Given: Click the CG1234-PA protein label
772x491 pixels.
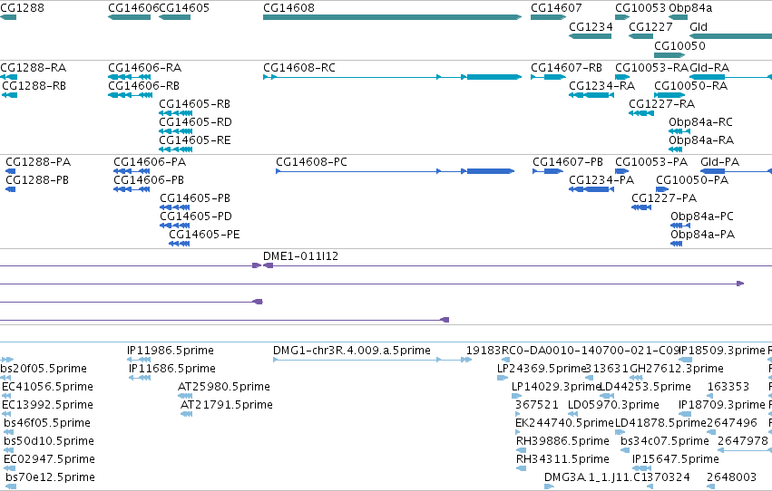Looking at the screenshot, I should 601,180.
